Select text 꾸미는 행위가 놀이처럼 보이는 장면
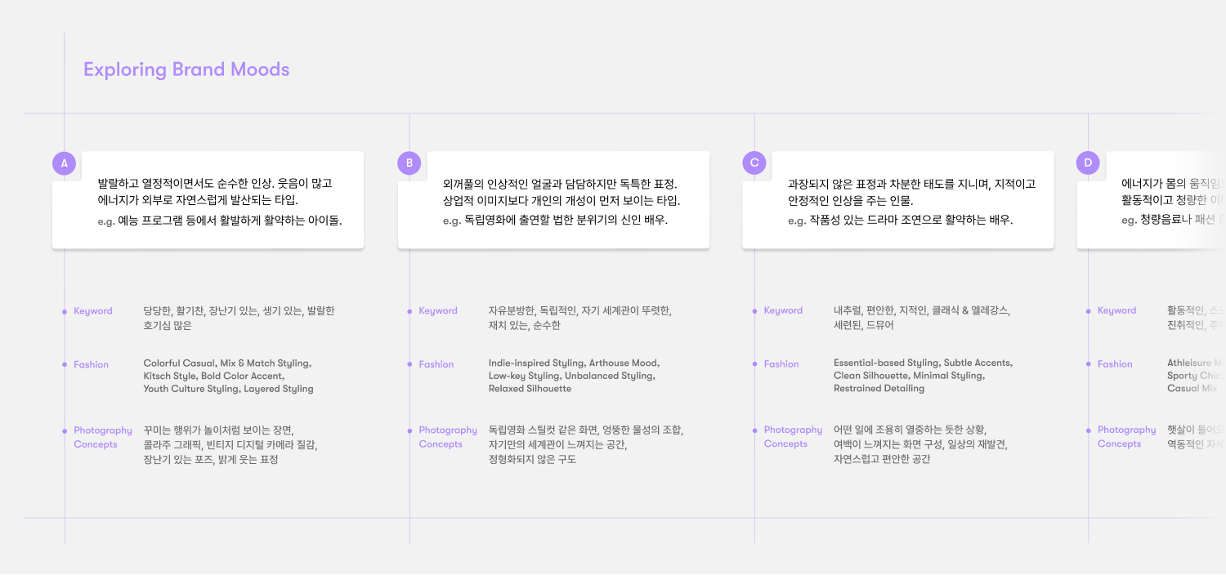Screen dimensions: 1226x575 (x=218, y=430)
